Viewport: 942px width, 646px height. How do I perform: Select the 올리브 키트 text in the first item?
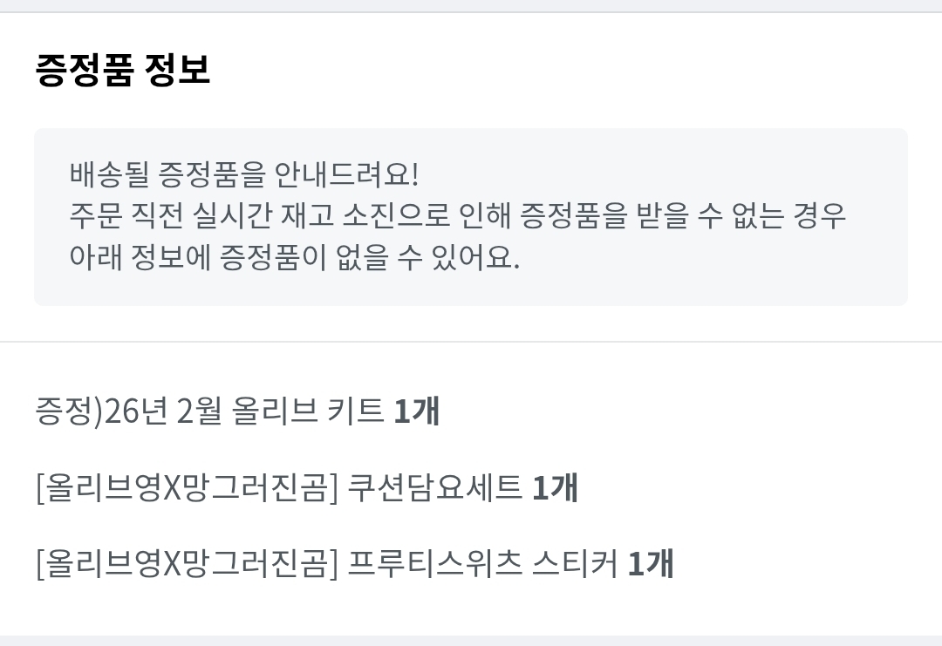click(x=308, y=411)
